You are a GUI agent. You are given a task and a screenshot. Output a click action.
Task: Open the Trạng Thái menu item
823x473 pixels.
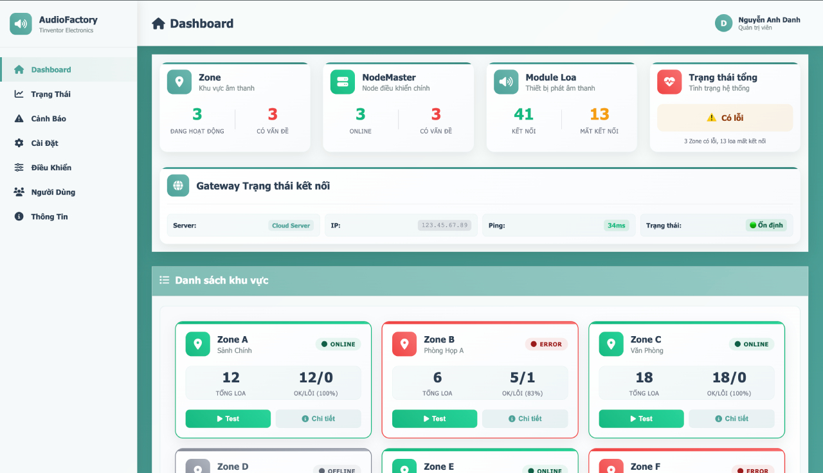[51, 94]
